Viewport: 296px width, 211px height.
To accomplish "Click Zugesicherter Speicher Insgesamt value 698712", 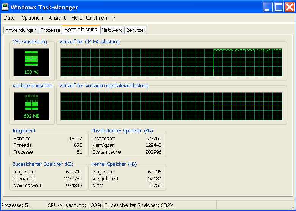I will coord(74,172).
